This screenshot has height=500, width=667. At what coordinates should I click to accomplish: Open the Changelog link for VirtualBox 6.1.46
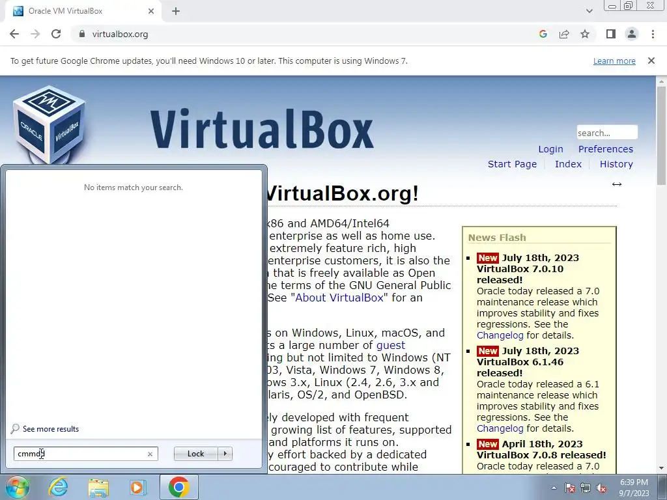pos(500,428)
